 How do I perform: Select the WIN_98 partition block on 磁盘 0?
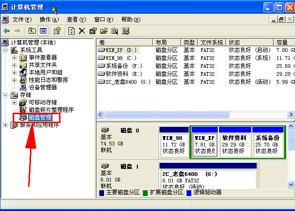[174, 142]
